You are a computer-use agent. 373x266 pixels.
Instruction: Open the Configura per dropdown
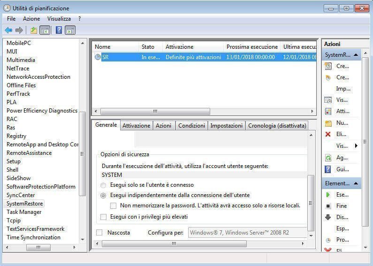[247, 232]
